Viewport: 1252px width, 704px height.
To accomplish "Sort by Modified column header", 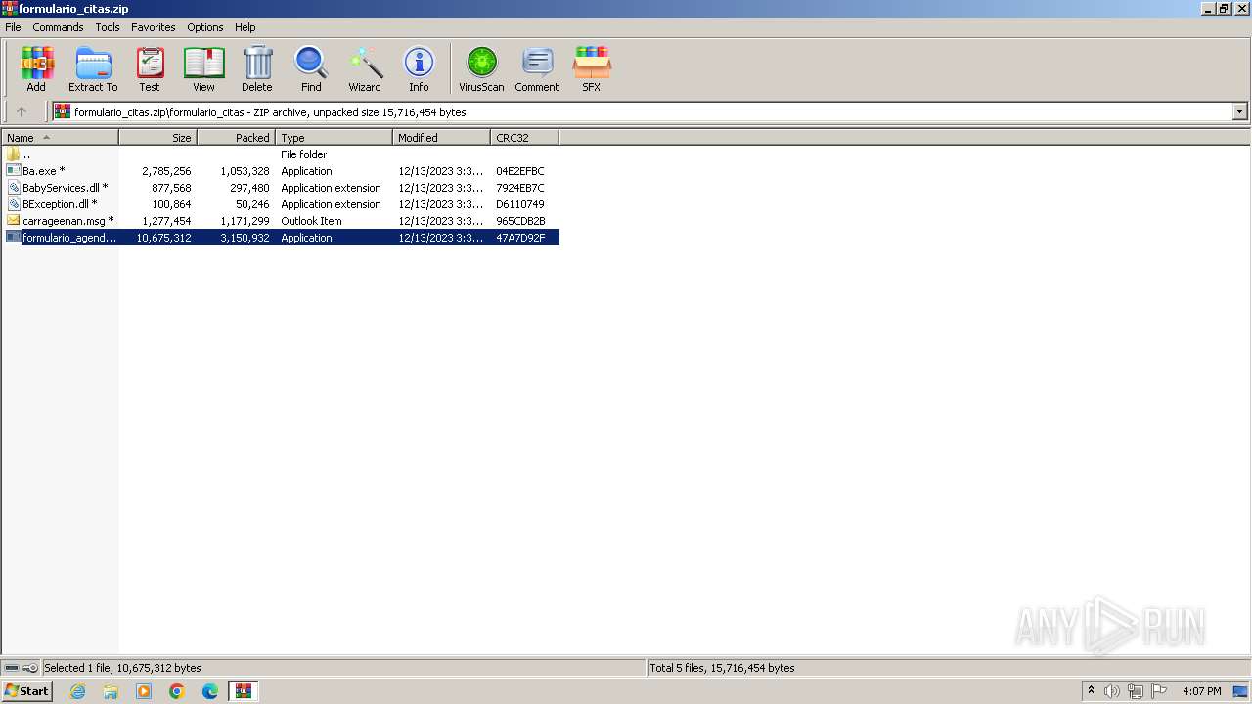I will 441,138.
